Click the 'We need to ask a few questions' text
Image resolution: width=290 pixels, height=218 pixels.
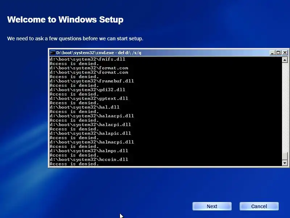75,39
